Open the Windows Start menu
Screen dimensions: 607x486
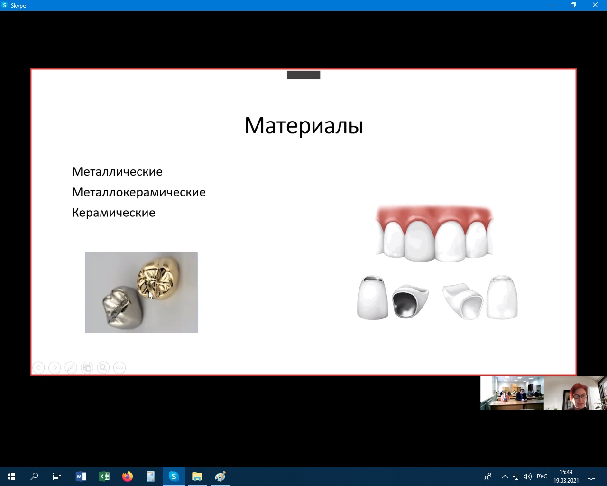coord(11,477)
